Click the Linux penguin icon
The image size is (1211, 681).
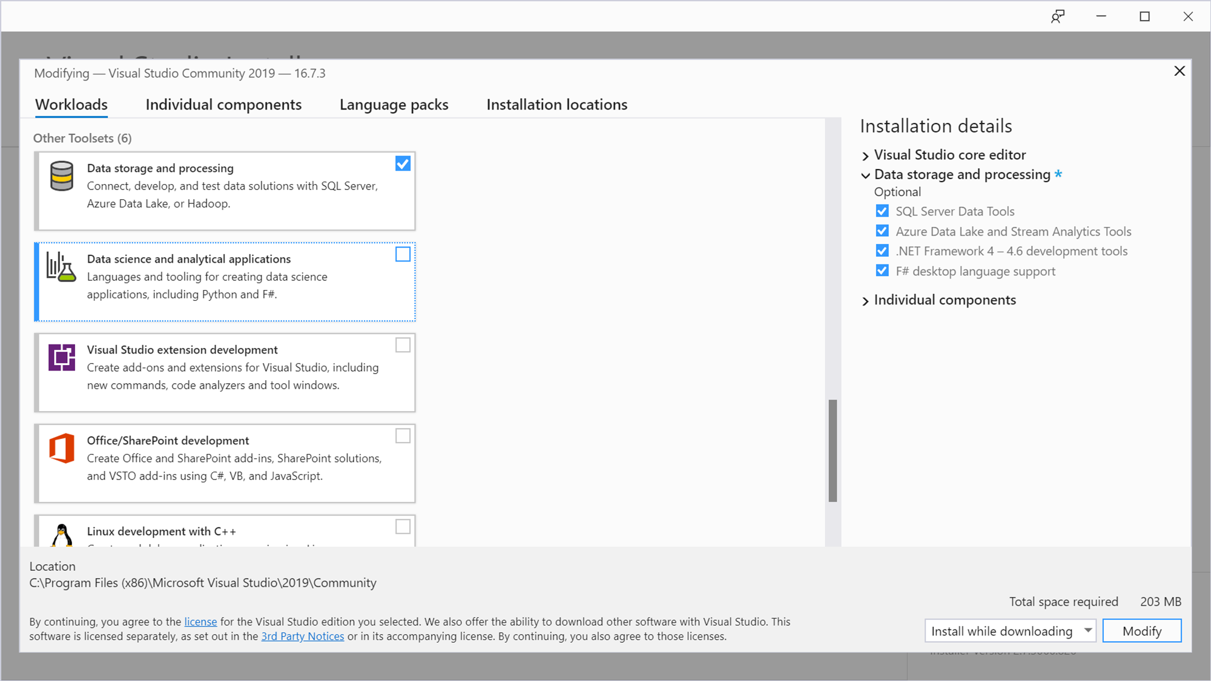coord(61,536)
